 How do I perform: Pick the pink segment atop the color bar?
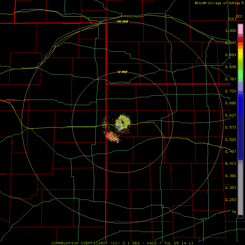pyautogui.click(x=240, y=29)
